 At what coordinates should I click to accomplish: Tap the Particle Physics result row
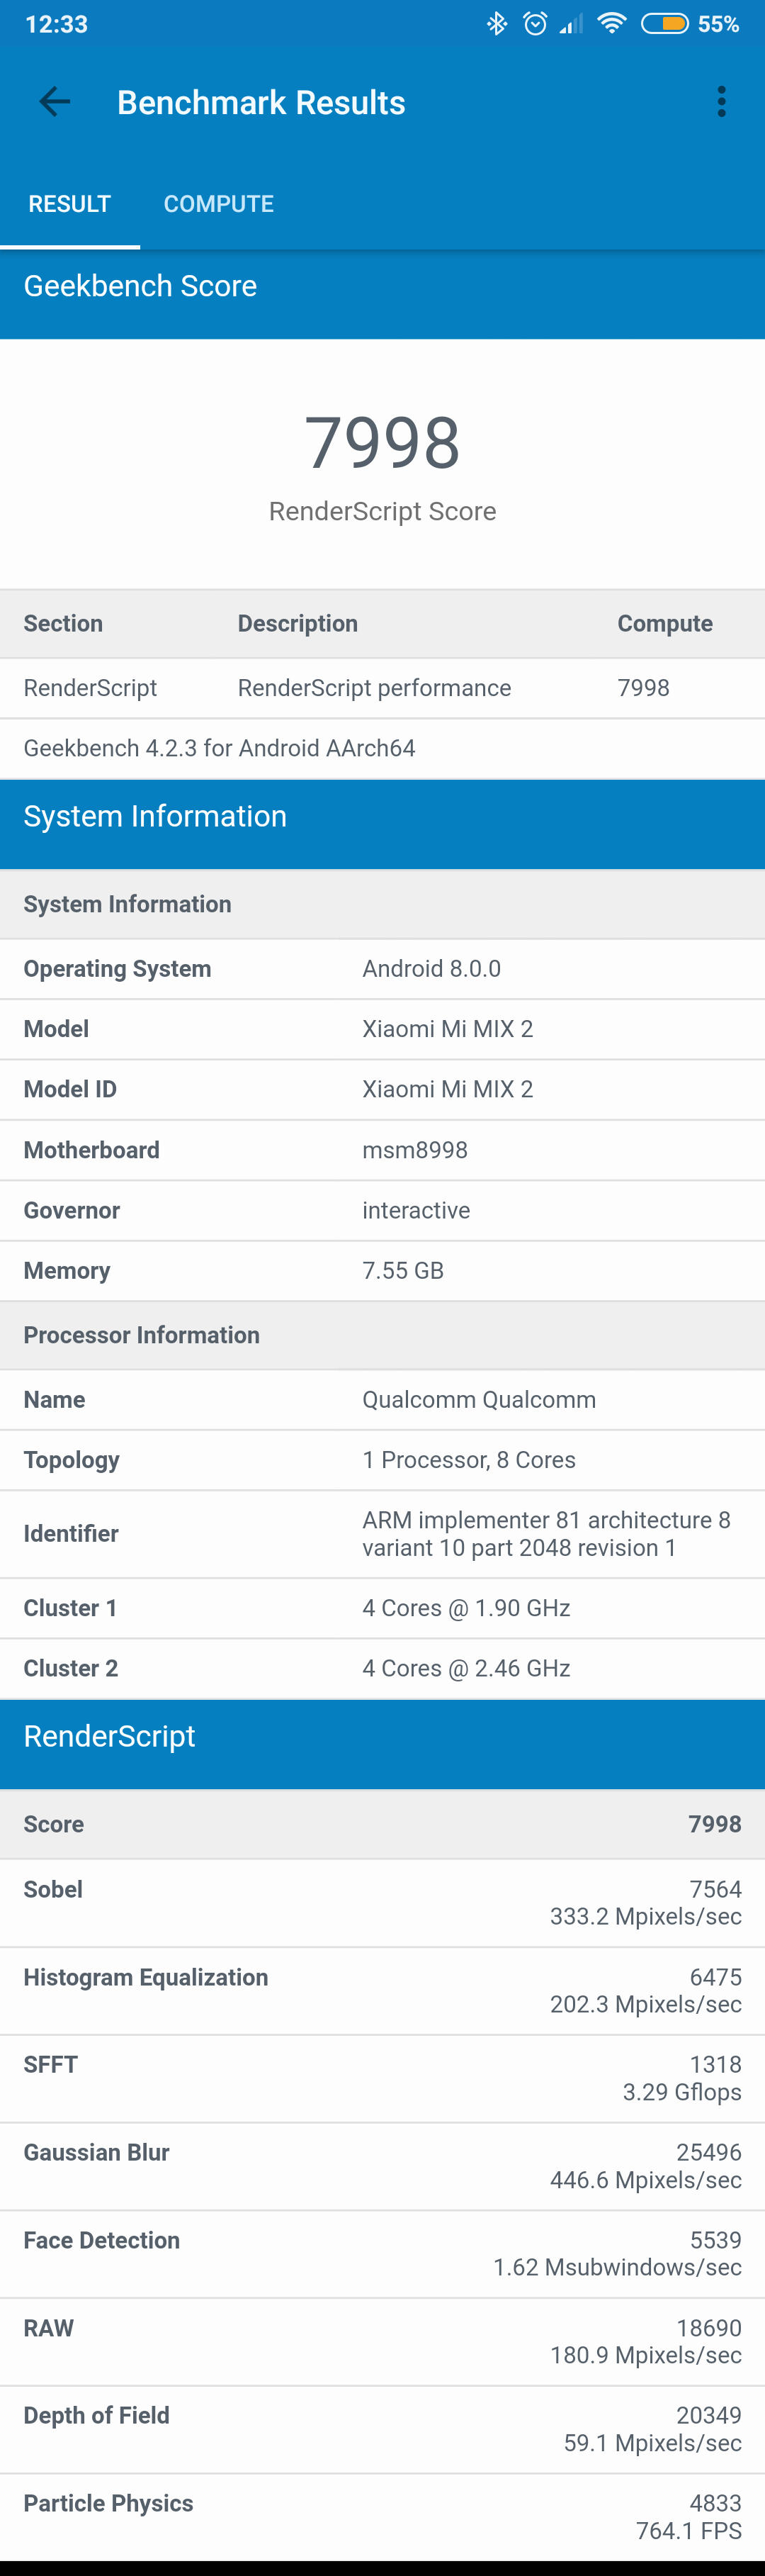click(382, 2516)
